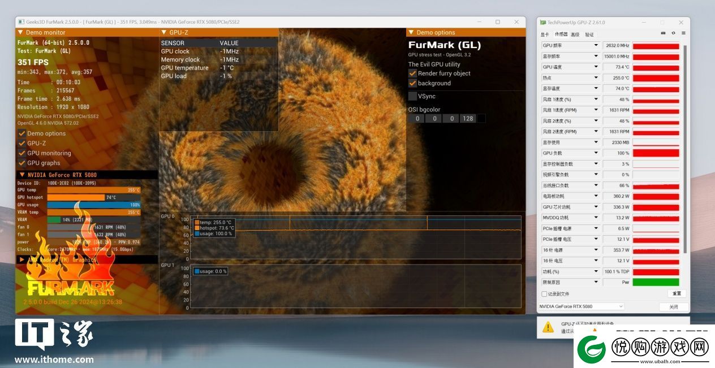Open the GPU 频率 sensor dropdown
This screenshot has width=715, height=368.
coord(596,45)
